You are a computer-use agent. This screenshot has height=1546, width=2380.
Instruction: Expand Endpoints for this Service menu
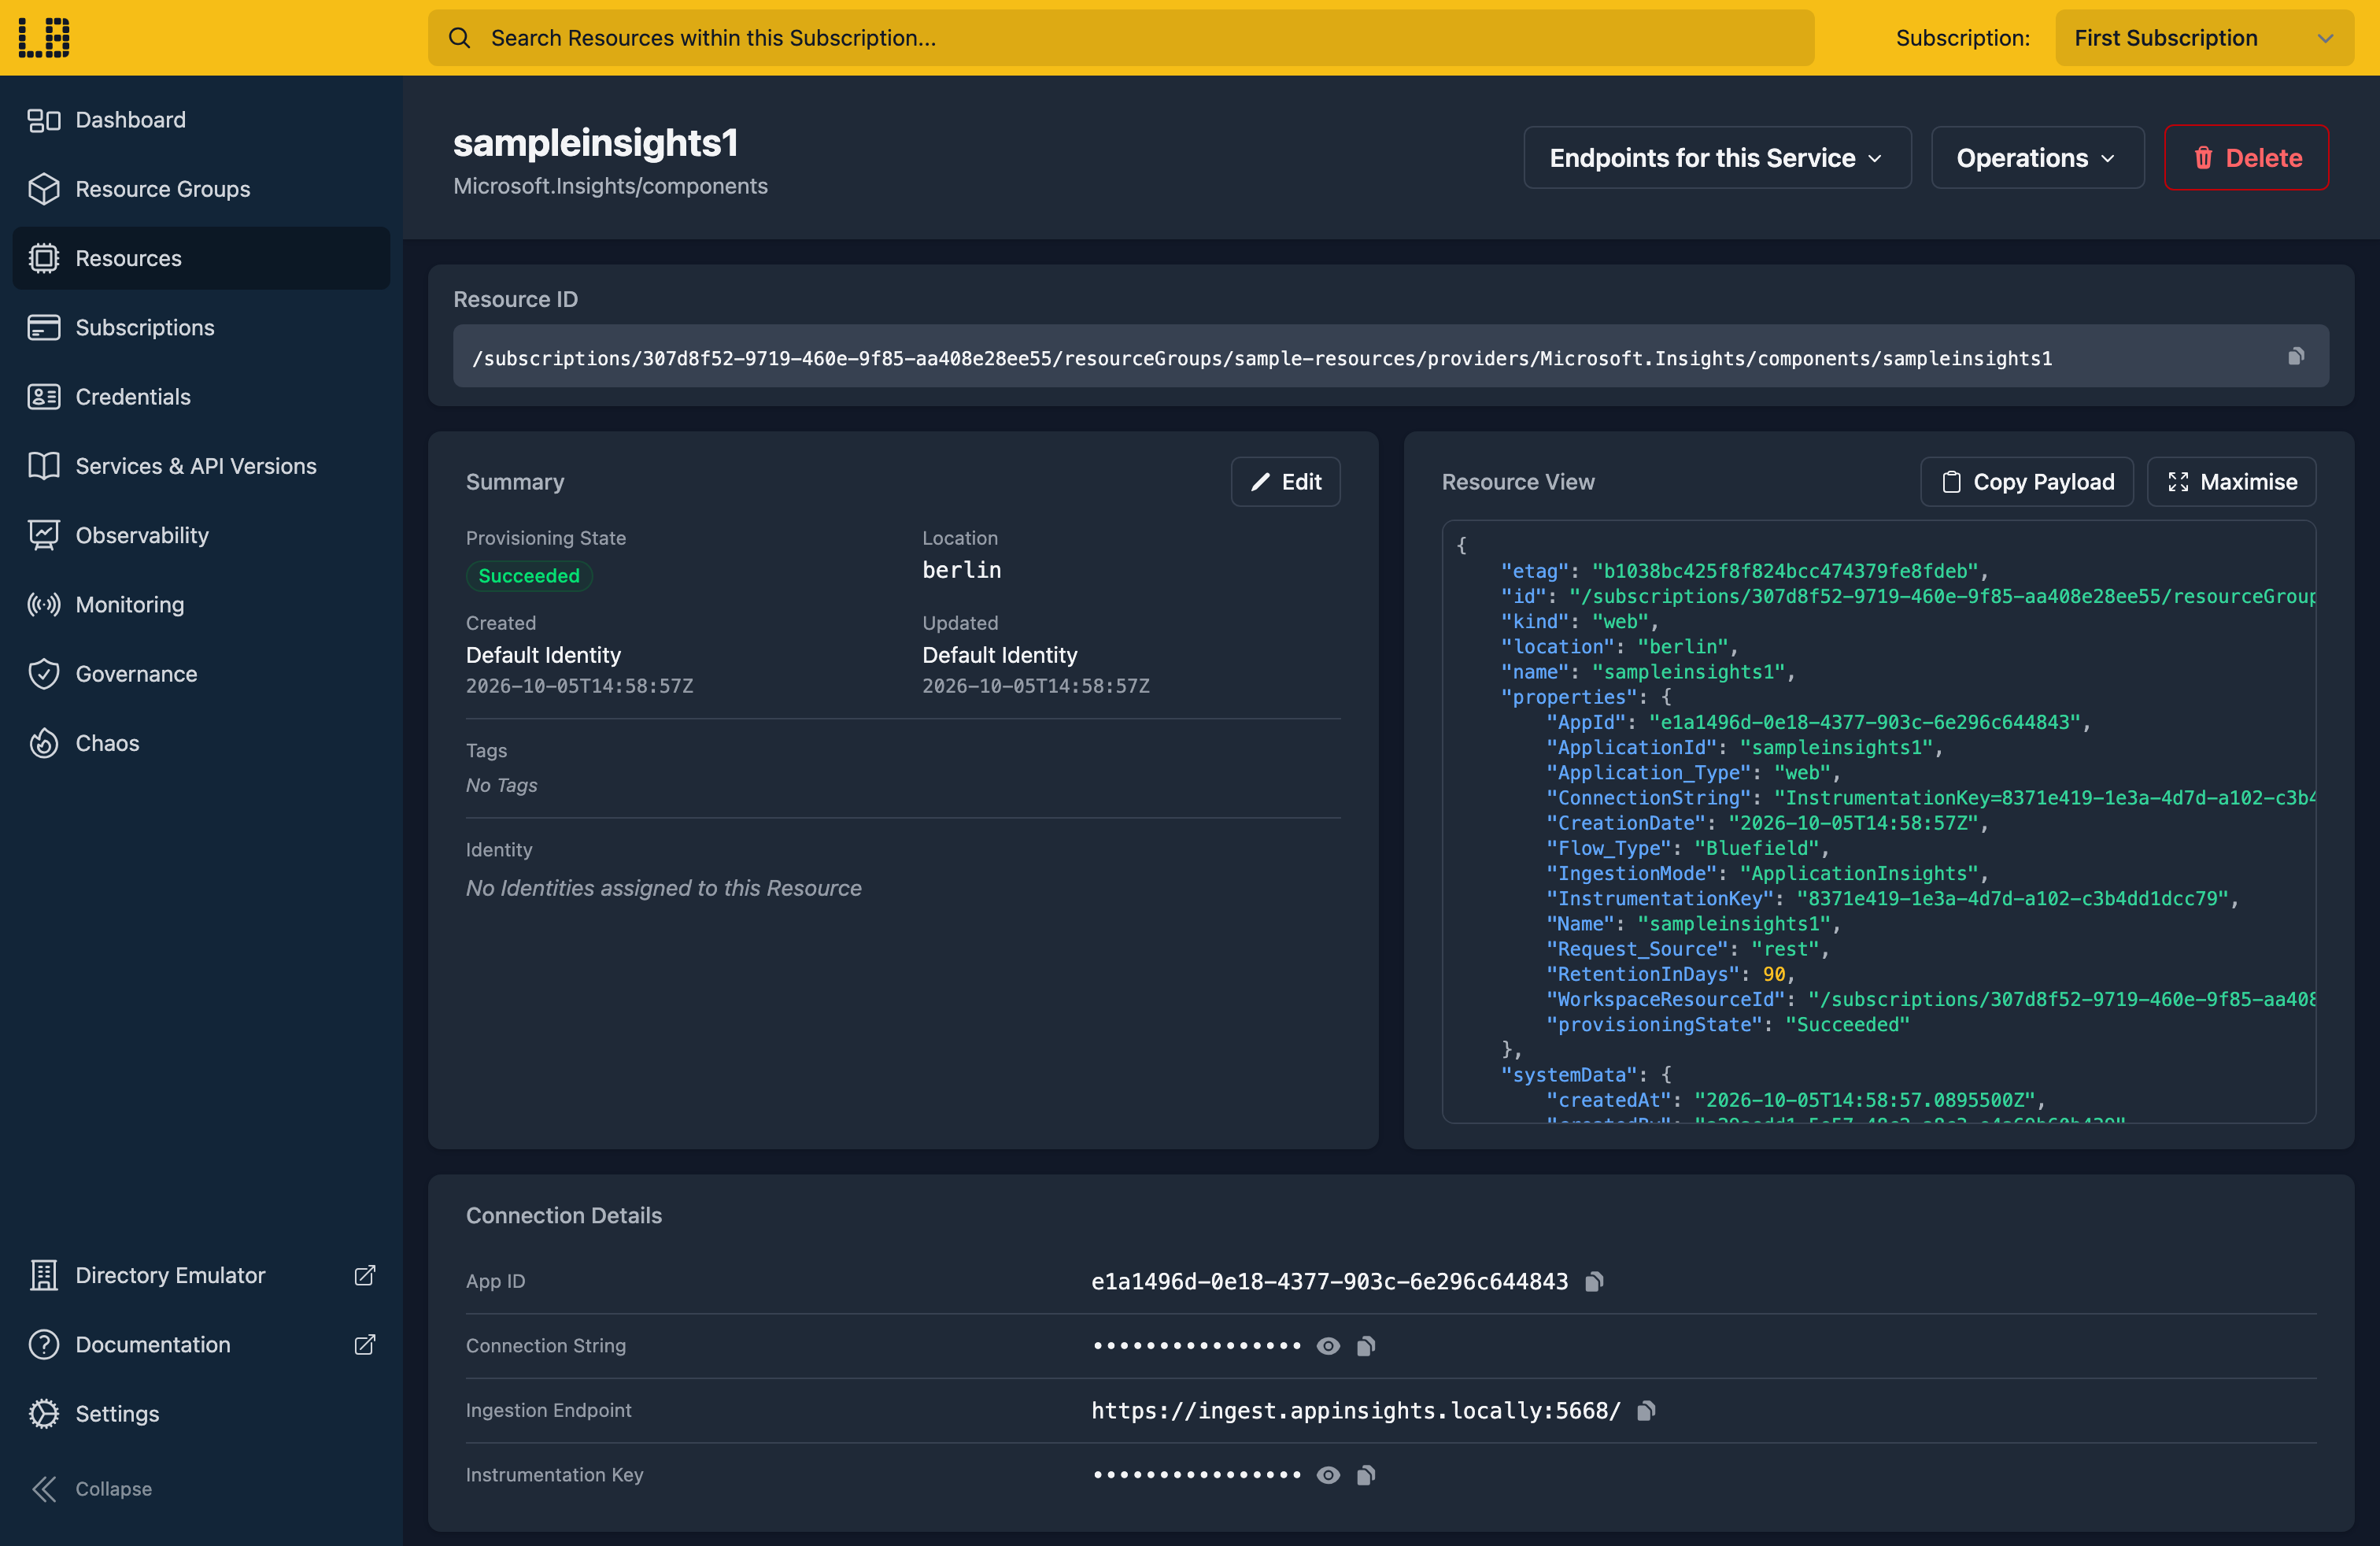pyautogui.click(x=1717, y=158)
